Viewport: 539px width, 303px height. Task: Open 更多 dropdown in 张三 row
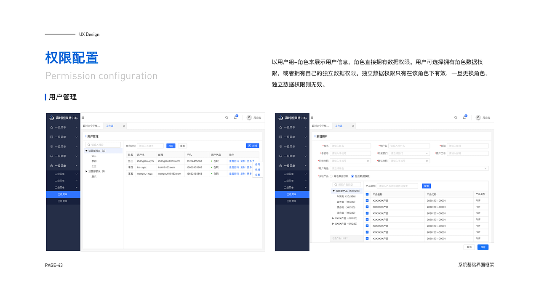coord(251,161)
